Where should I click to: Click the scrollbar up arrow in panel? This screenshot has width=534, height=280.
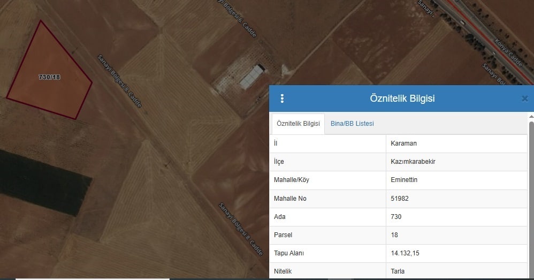click(x=531, y=117)
